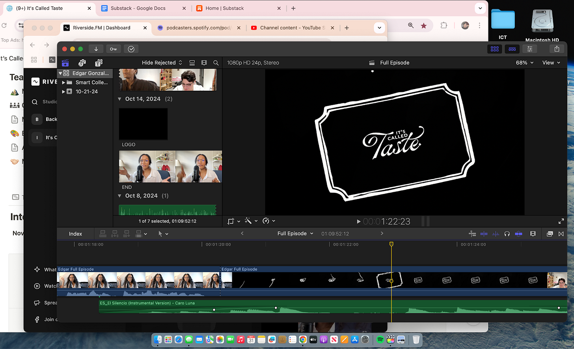
Task: Open Background Tasks checkmark button
Action: (x=131, y=49)
